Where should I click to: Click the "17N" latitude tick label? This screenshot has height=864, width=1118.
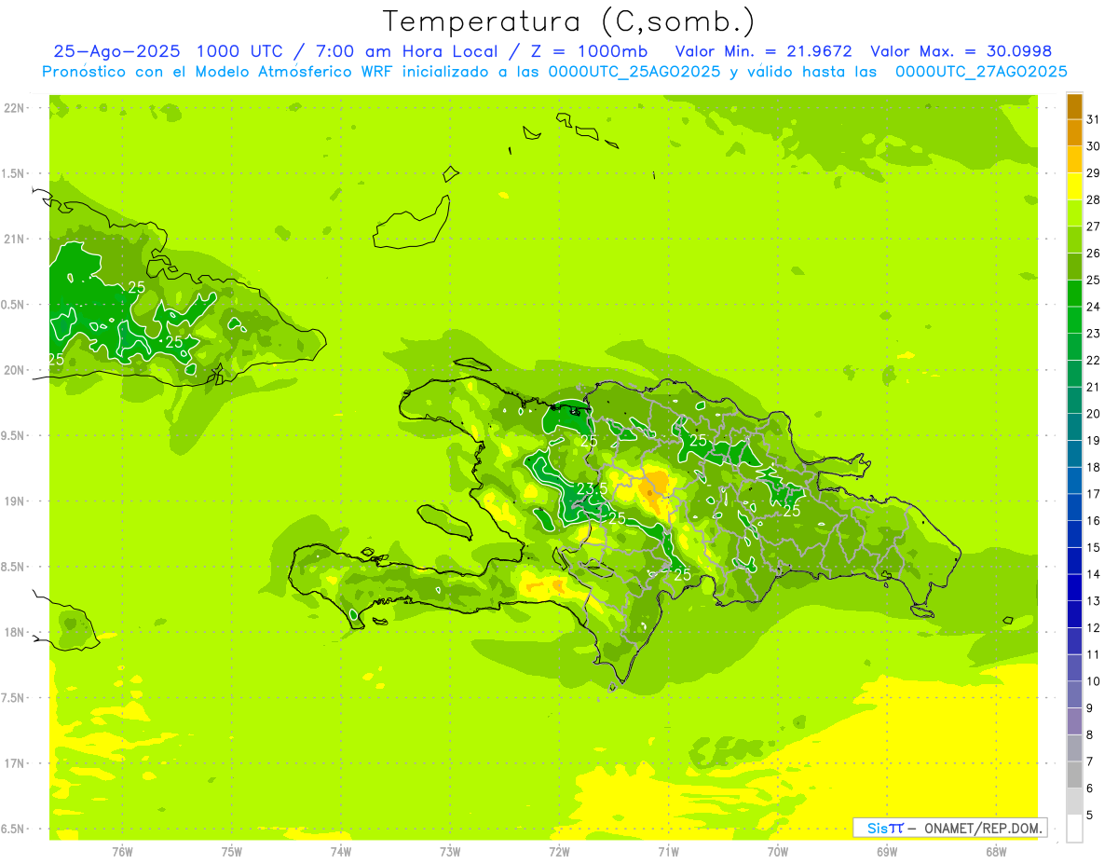tap(13, 762)
